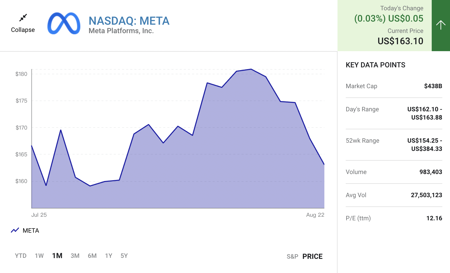The height and width of the screenshot is (273, 450).
Task: Select the 1M time range
Action: pos(57,256)
